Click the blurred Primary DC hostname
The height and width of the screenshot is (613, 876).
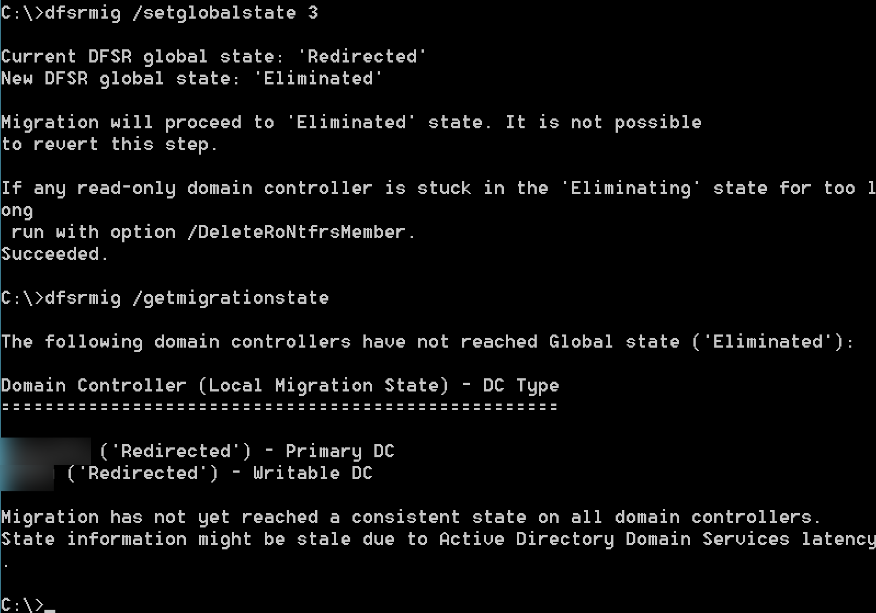[45, 451]
